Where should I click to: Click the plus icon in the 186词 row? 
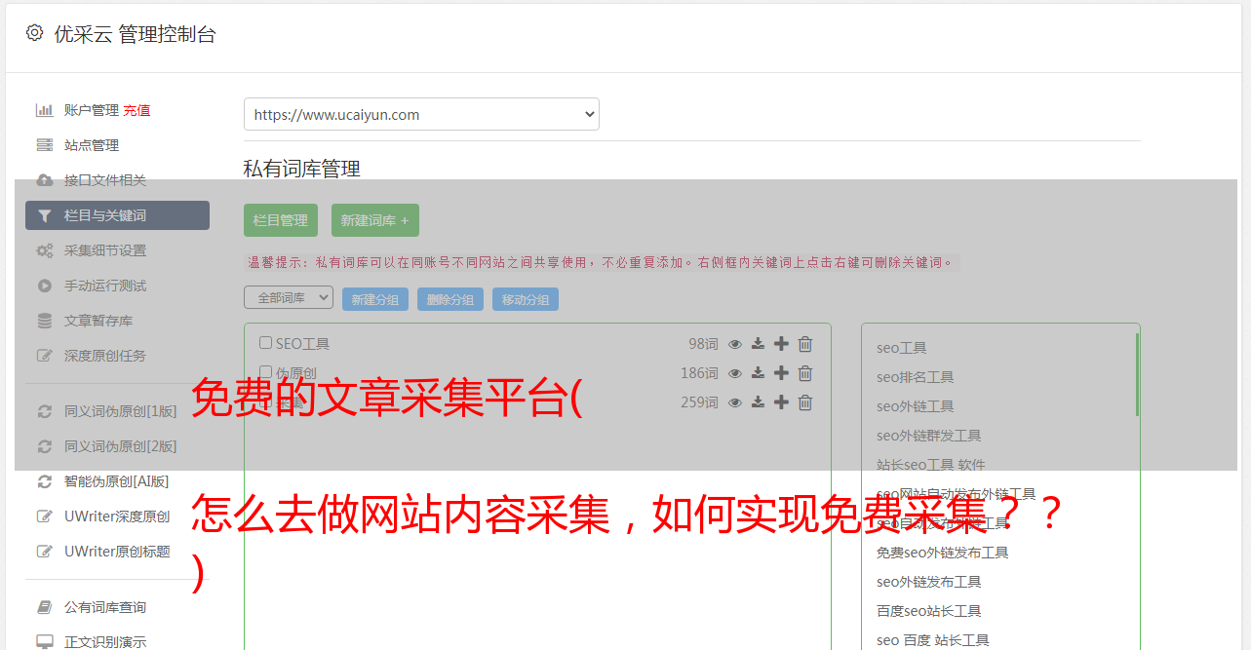[781, 373]
